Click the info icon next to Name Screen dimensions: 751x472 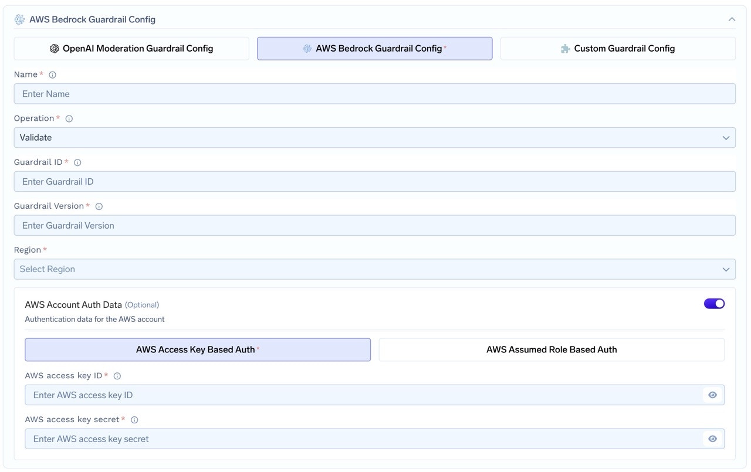[x=52, y=75]
